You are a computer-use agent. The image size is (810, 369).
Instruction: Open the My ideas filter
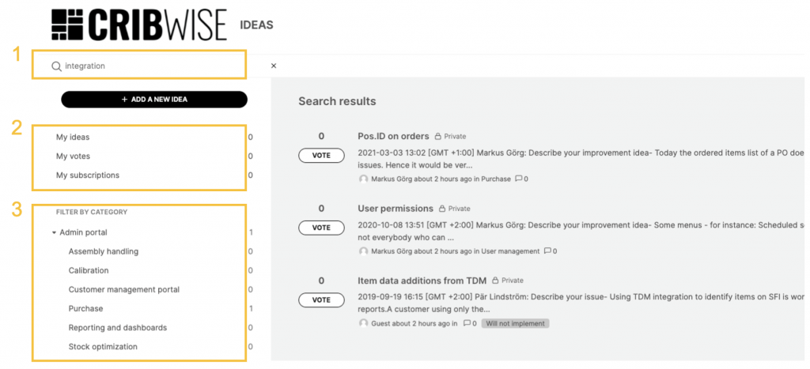[x=73, y=137]
